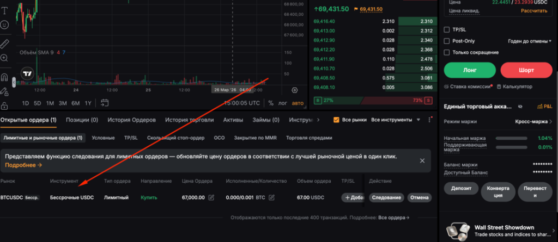558x242 pixels.
Task: Enable the magnet snapping tool
Action: click(4, 77)
